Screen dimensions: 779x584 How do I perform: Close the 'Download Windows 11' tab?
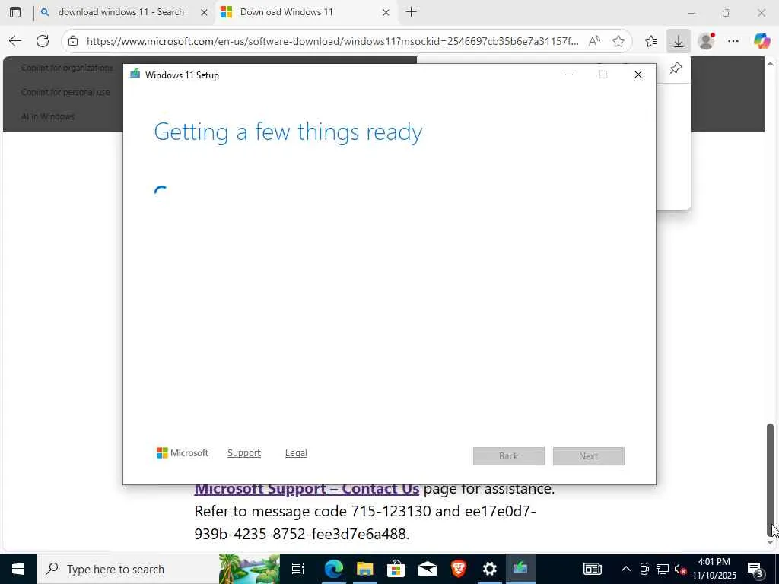(x=386, y=12)
